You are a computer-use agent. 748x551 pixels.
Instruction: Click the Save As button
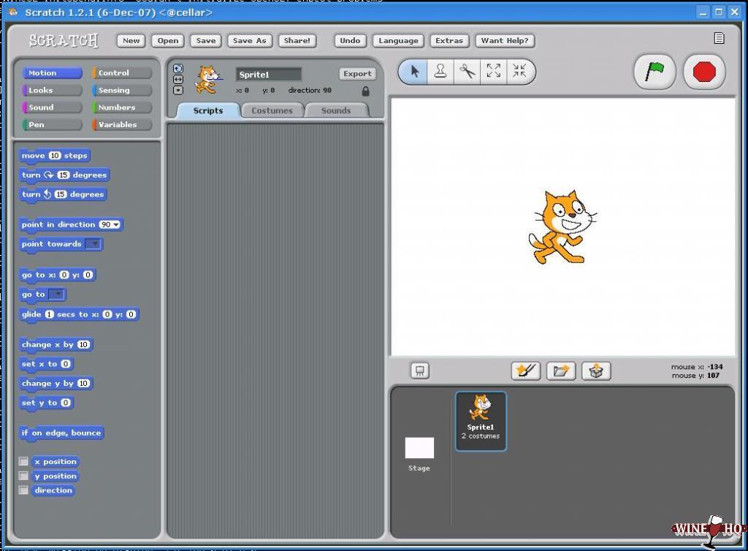click(249, 41)
